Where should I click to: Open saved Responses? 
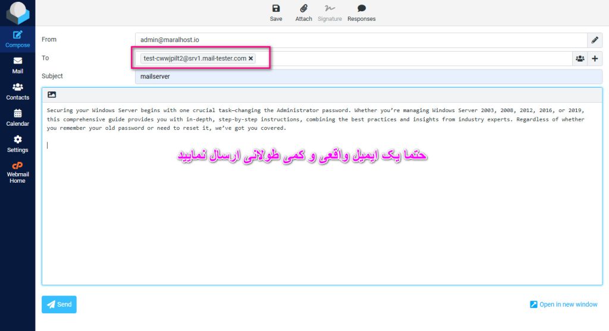(361, 13)
